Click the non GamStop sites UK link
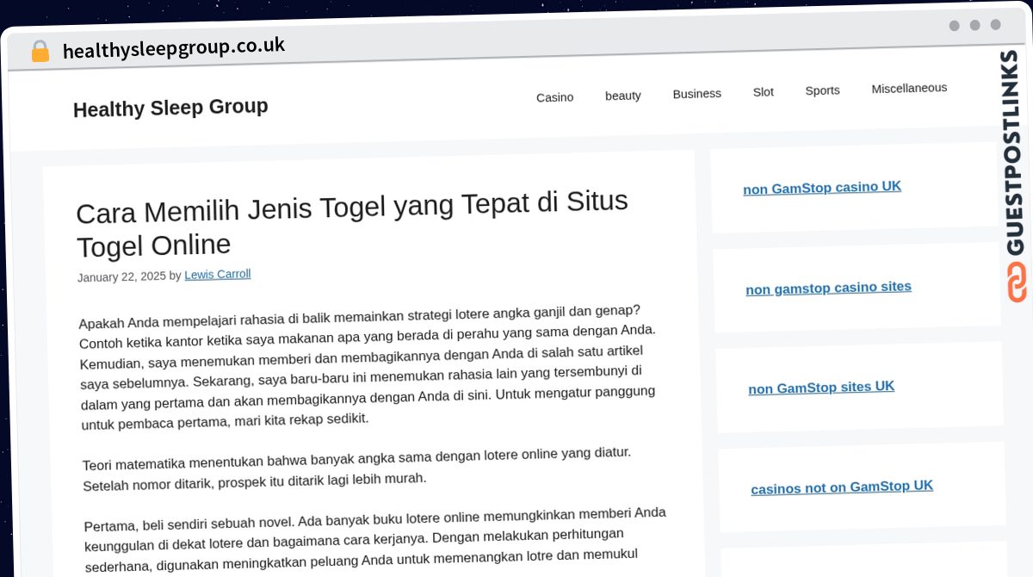Image resolution: width=1033 pixels, height=577 pixels. pos(821,388)
